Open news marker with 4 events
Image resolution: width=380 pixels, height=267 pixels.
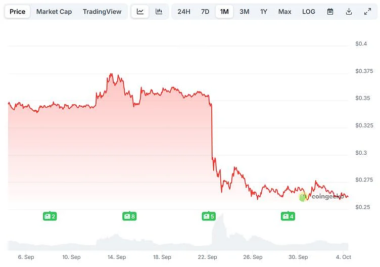point(288,216)
